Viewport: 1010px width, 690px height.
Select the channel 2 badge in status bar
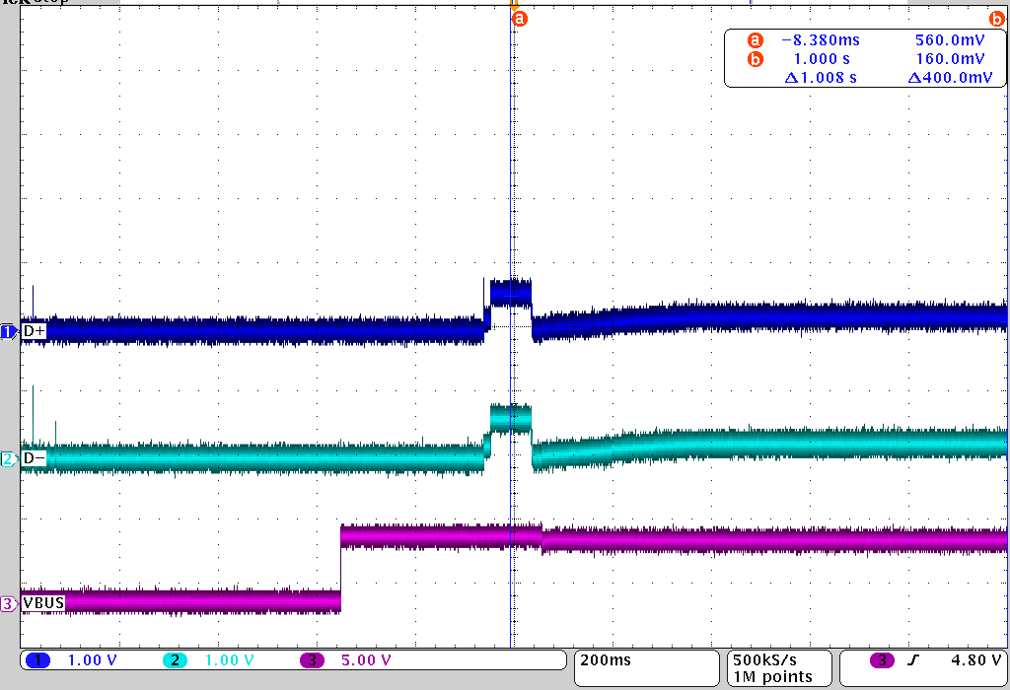(x=176, y=660)
